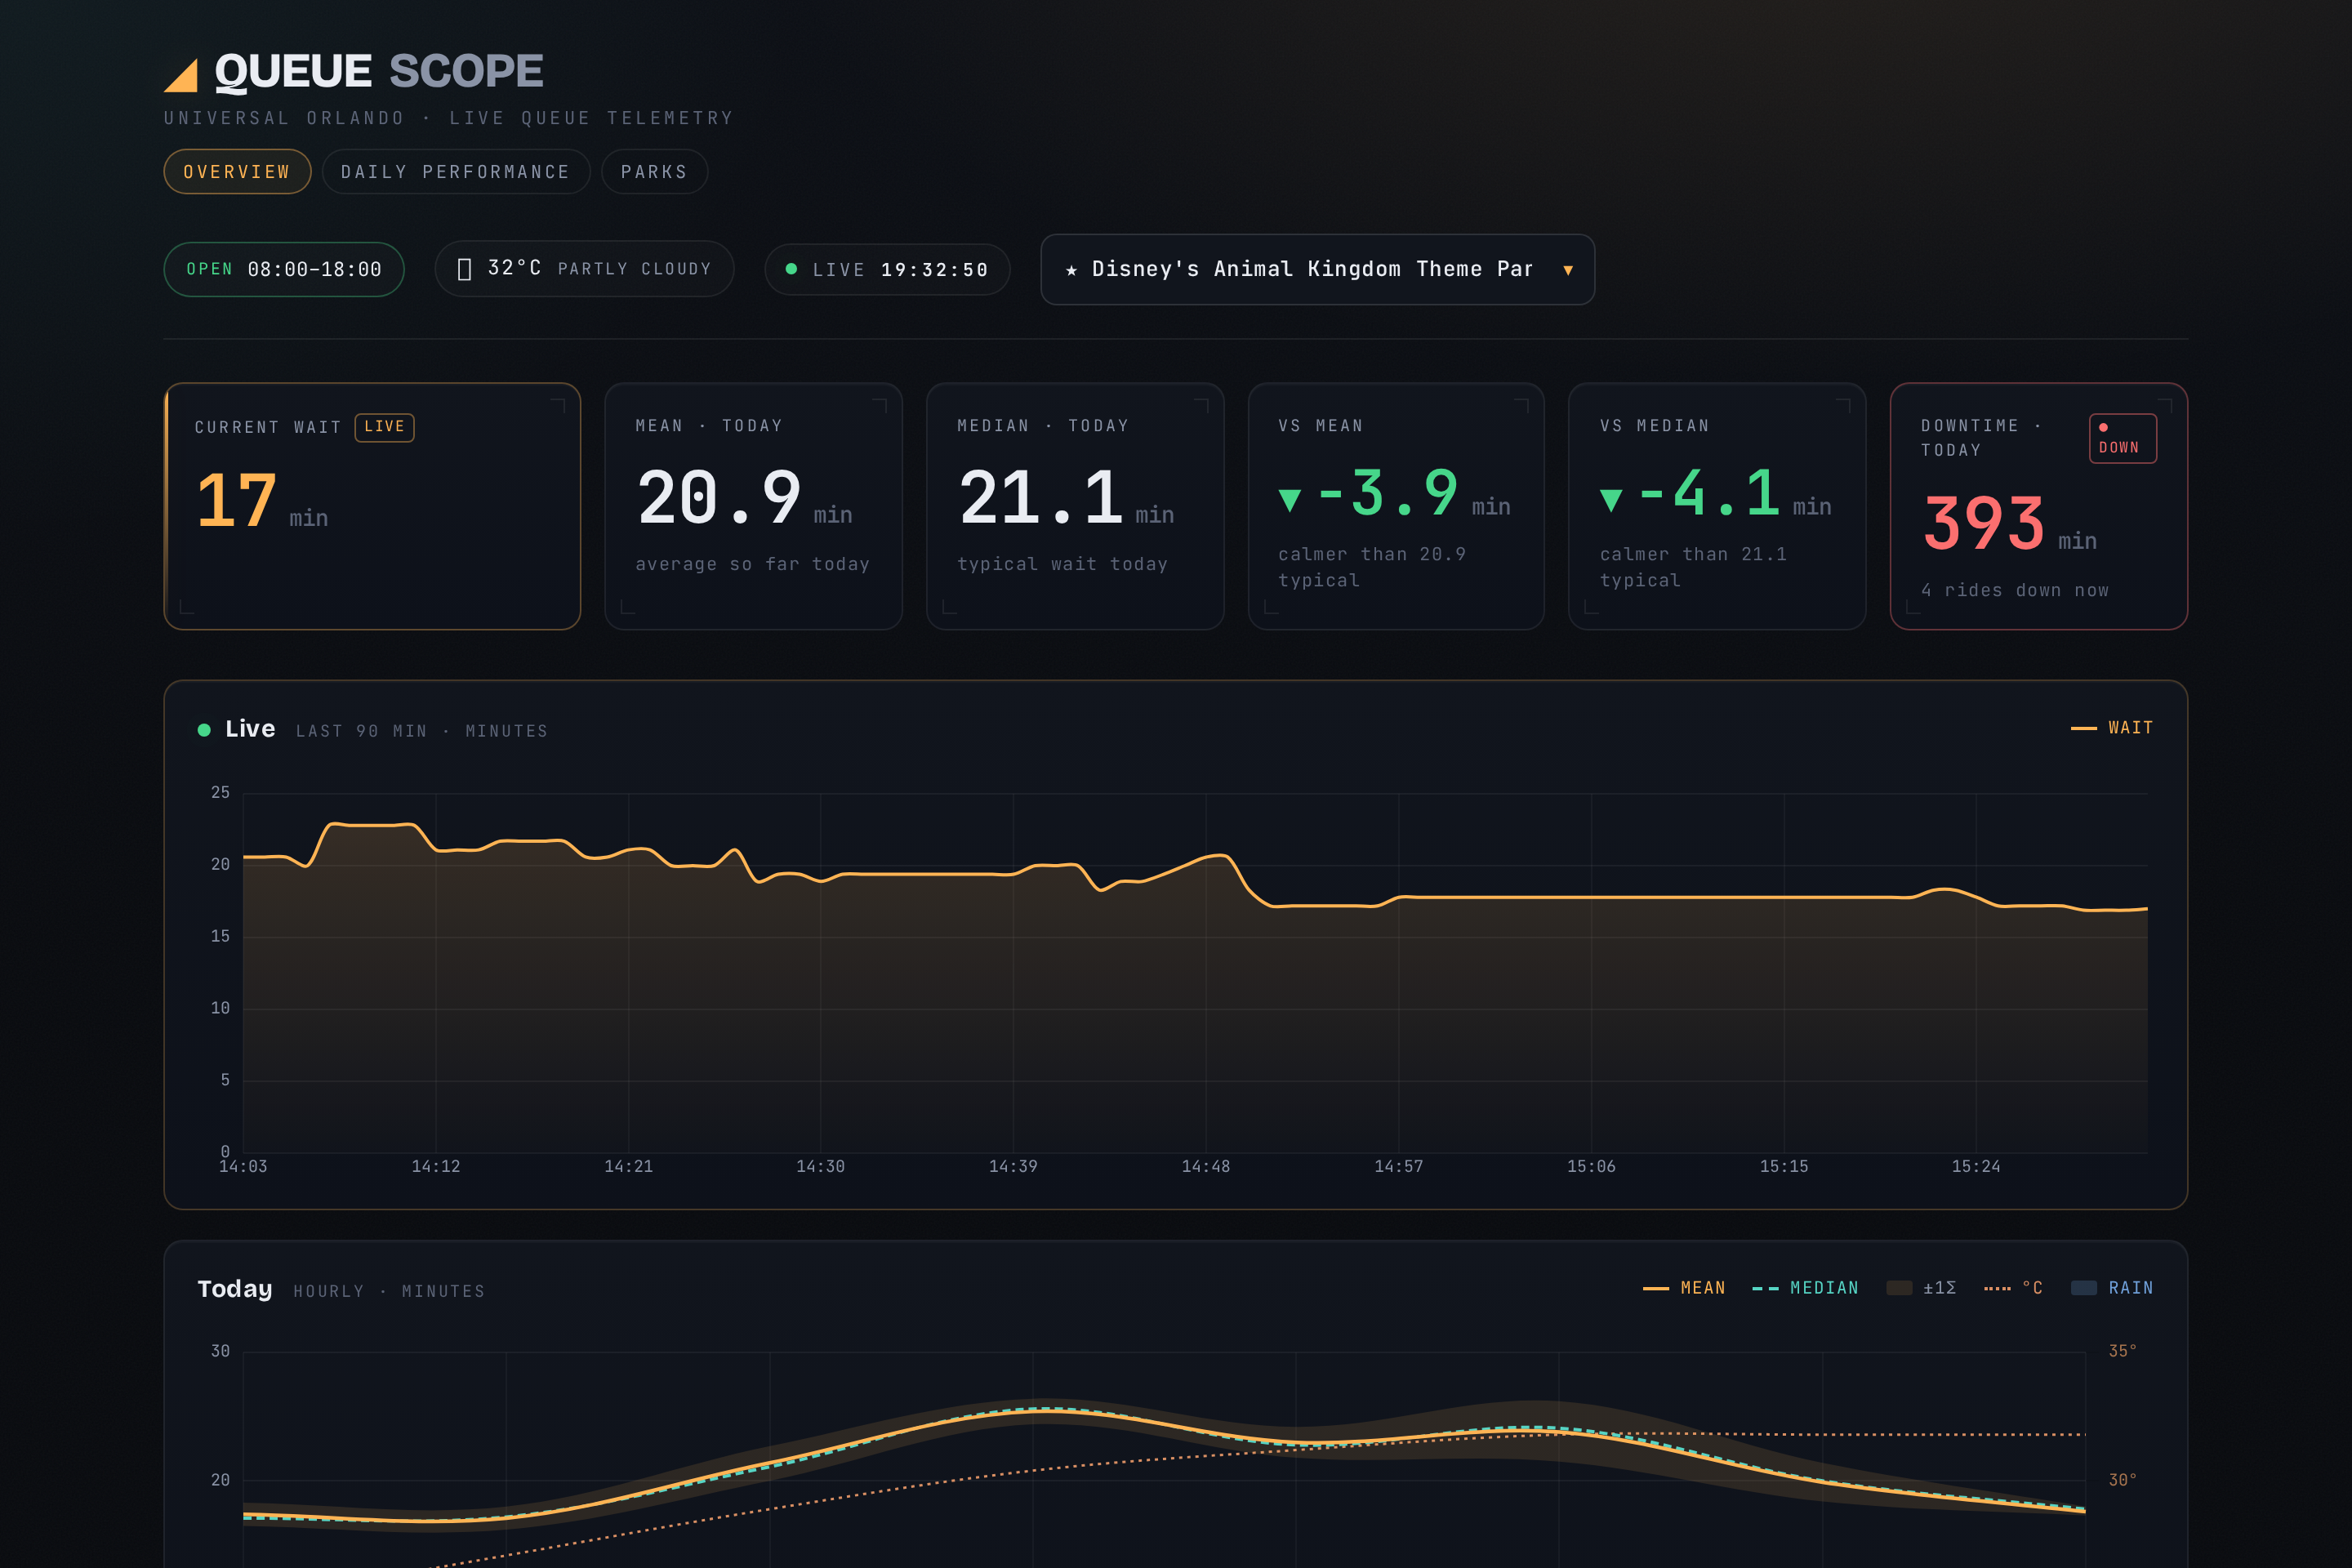Select the Overview tab
This screenshot has height=1568, width=2352.
coord(237,172)
